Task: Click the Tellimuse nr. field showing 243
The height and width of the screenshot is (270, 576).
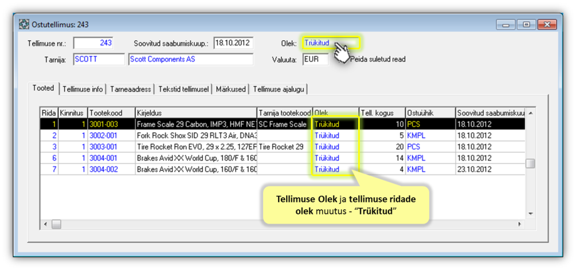Action: tap(93, 44)
